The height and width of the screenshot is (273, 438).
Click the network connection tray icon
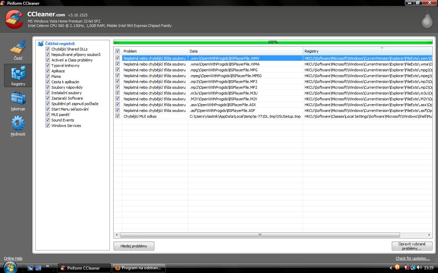tap(413, 268)
